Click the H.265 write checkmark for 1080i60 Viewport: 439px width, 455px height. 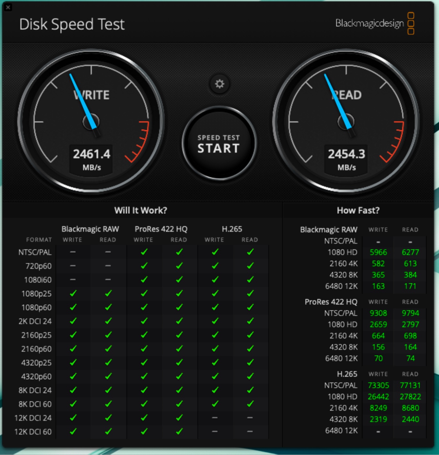click(x=215, y=280)
